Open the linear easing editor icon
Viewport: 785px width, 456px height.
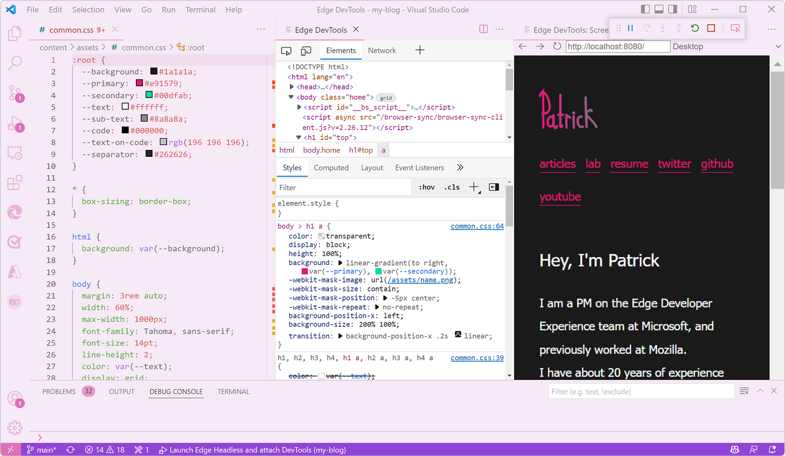click(458, 334)
